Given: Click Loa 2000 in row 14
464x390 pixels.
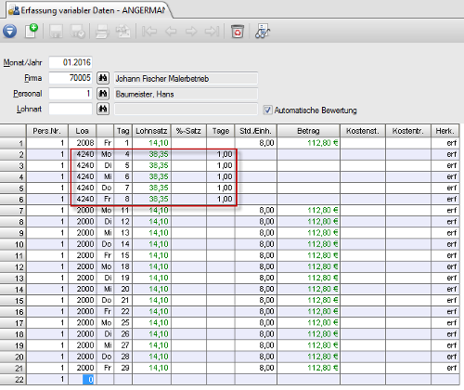Looking at the screenshot, I should click(x=83, y=289).
